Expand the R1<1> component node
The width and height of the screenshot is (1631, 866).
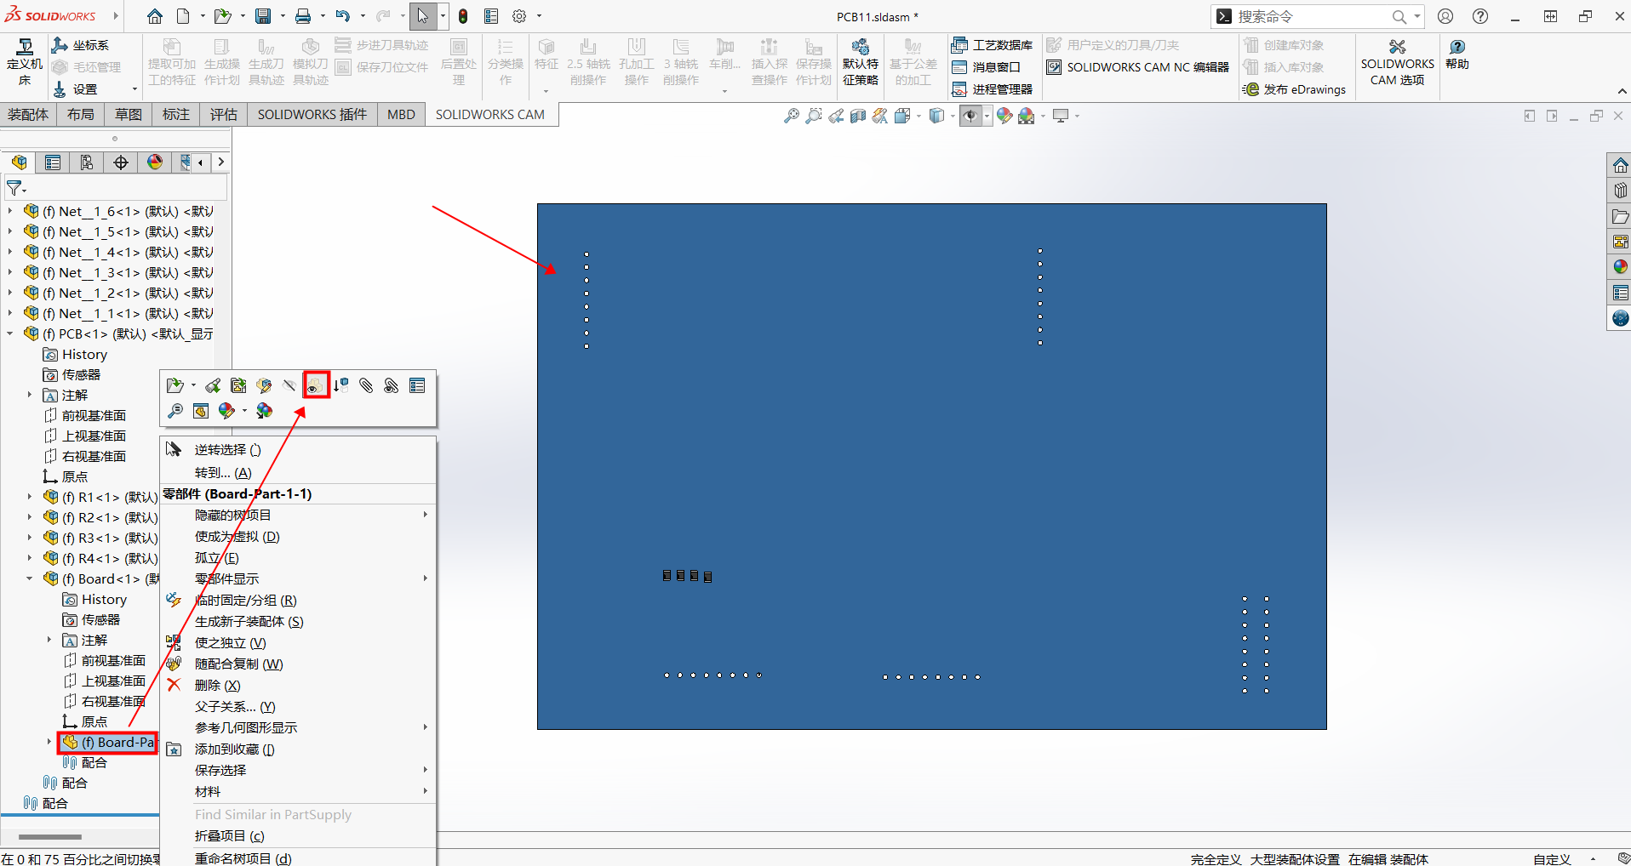pyautogui.click(x=30, y=498)
